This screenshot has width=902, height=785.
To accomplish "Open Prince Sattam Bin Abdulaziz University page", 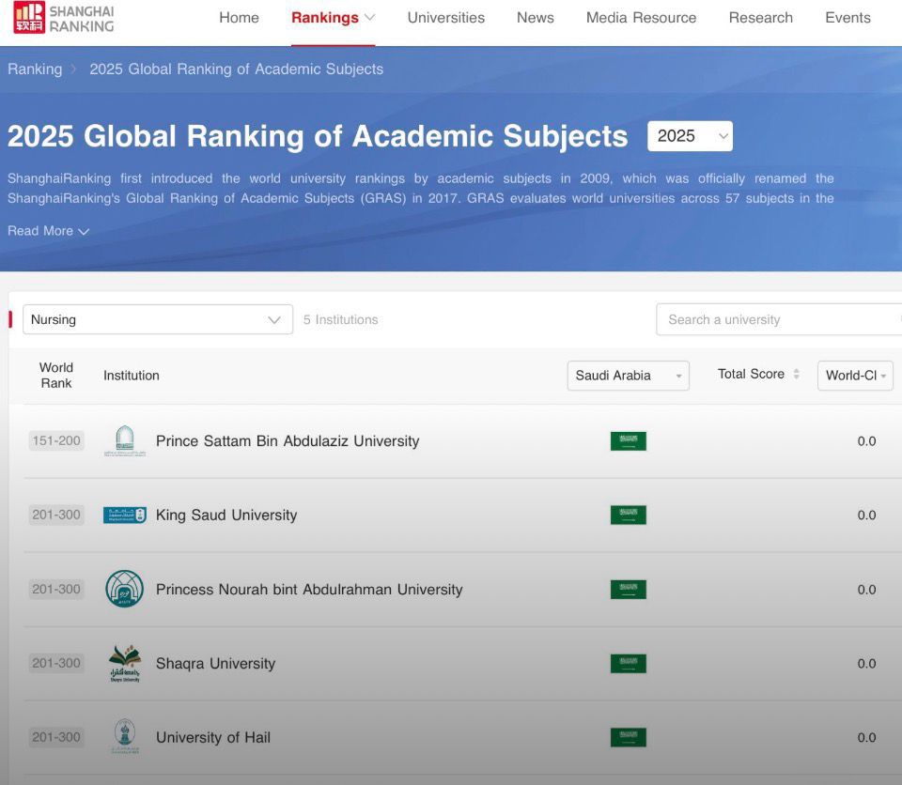I will (288, 441).
